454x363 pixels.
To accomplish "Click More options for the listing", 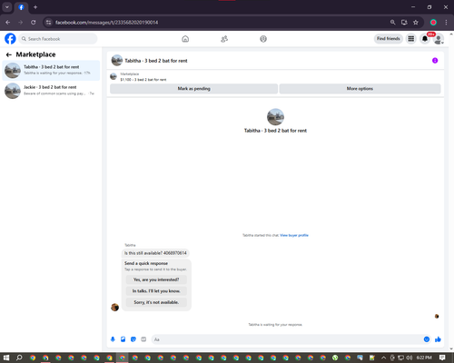I will pyautogui.click(x=360, y=89).
